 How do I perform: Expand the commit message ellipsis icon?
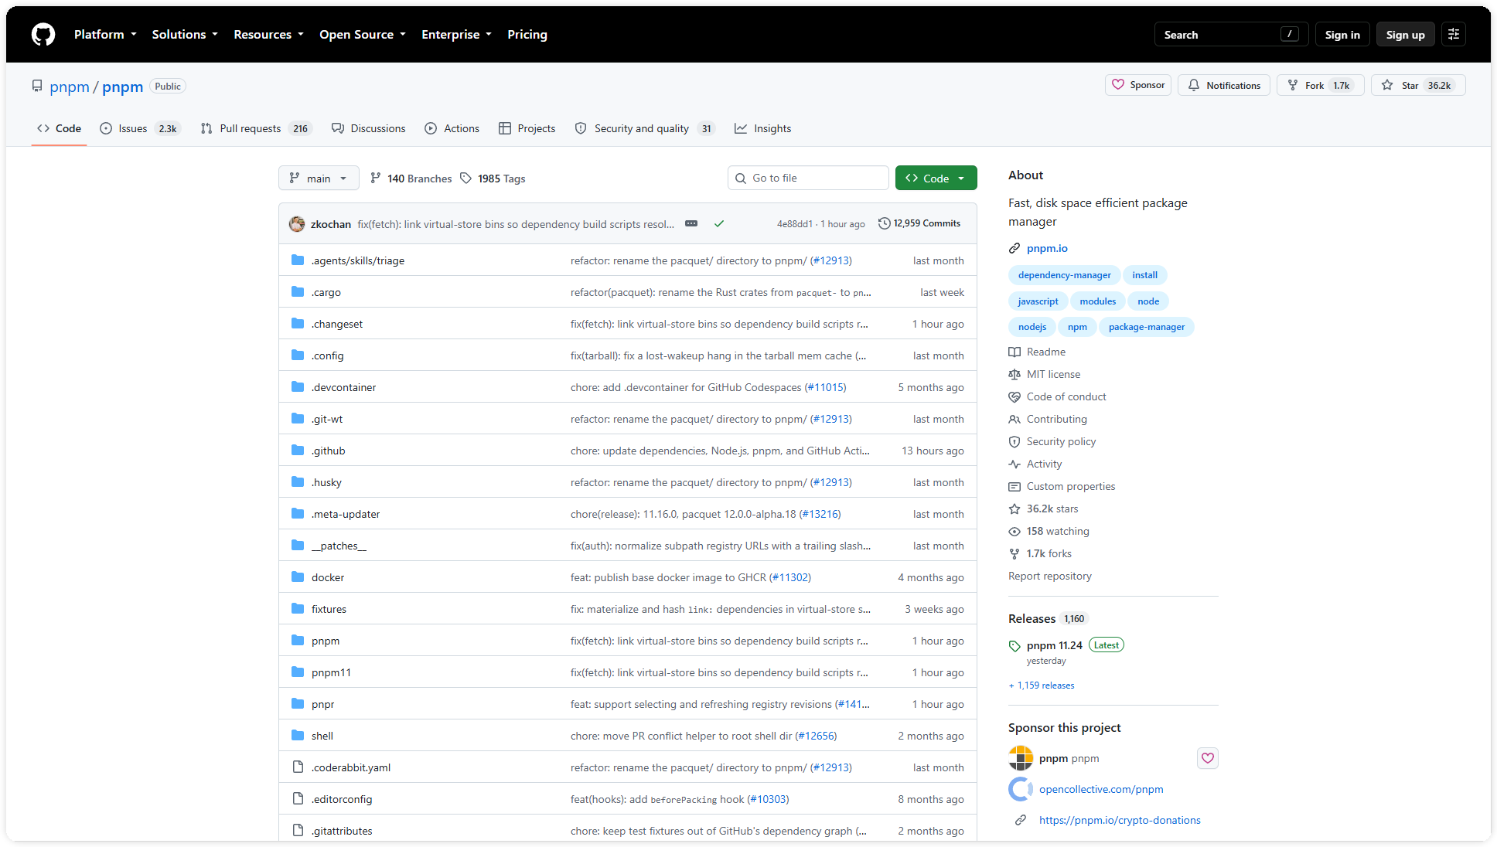pyautogui.click(x=691, y=223)
